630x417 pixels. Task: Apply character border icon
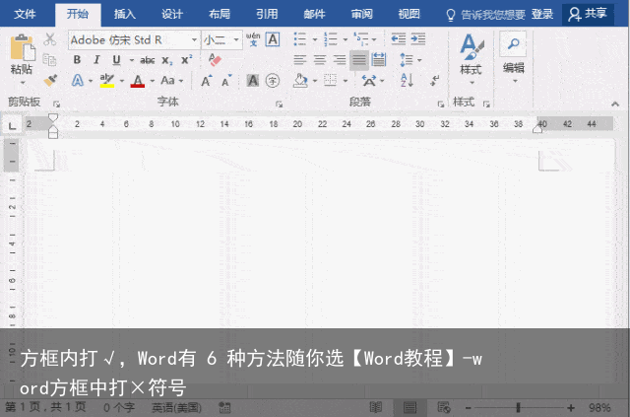[x=273, y=39]
